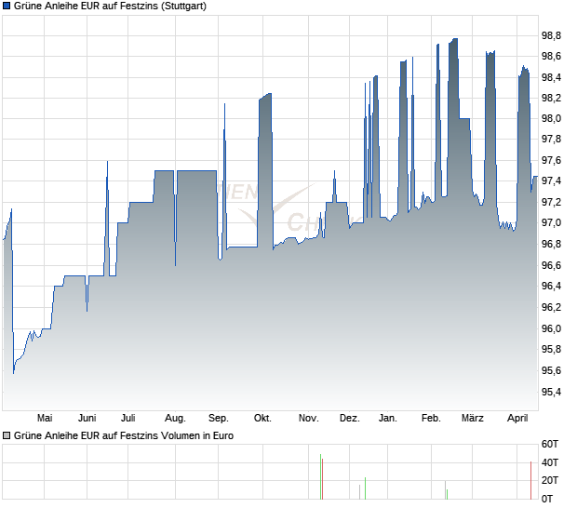Select the Aug. label on the time axis
This screenshot has height=508, width=577.
pyautogui.click(x=175, y=418)
